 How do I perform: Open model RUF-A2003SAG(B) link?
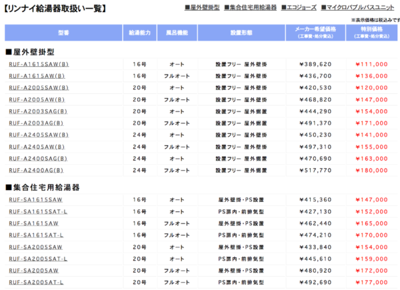pos(38,111)
